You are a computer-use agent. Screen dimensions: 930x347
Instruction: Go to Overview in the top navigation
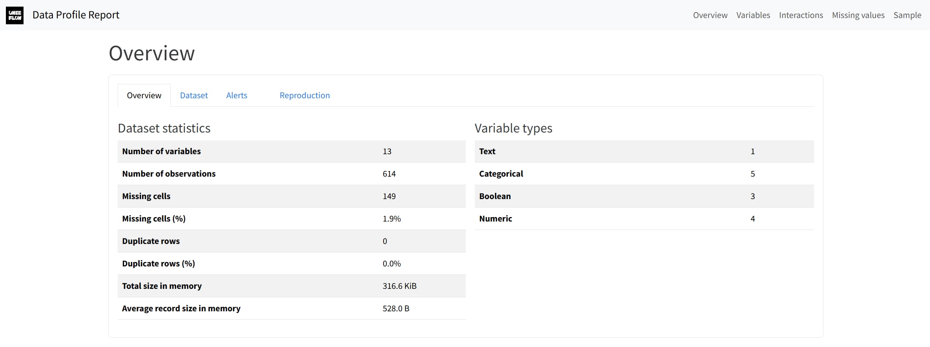tap(710, 15)
